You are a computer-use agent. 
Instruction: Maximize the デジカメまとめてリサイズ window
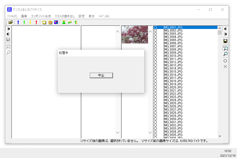pyautogui.click(x=210, y=9)
